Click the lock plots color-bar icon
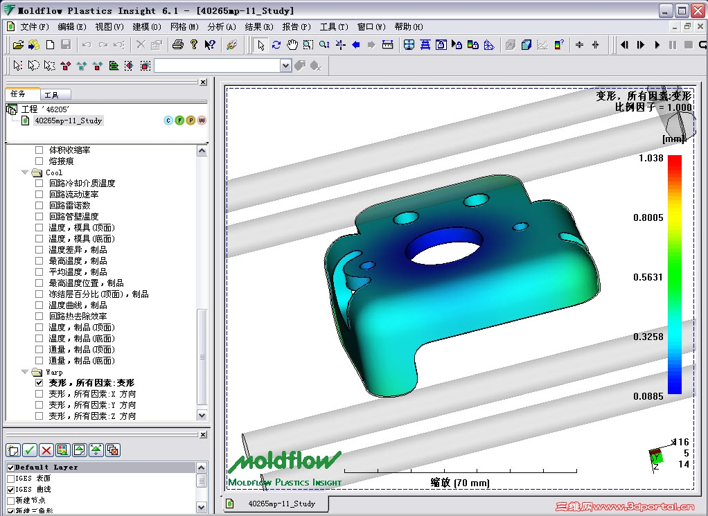708x516 pixels. 472,45
